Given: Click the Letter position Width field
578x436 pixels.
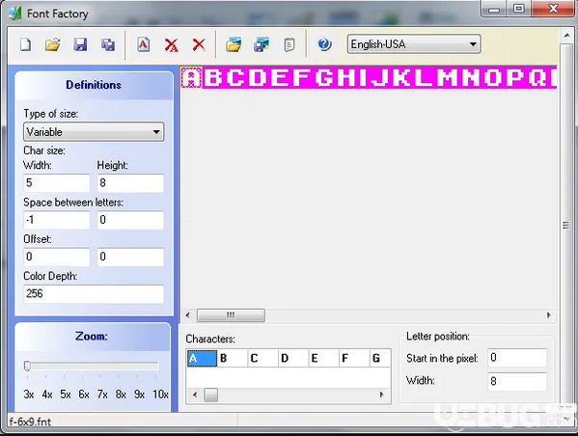Looking at the screenshot, I should pyautogui.click(x=517, y=381).
